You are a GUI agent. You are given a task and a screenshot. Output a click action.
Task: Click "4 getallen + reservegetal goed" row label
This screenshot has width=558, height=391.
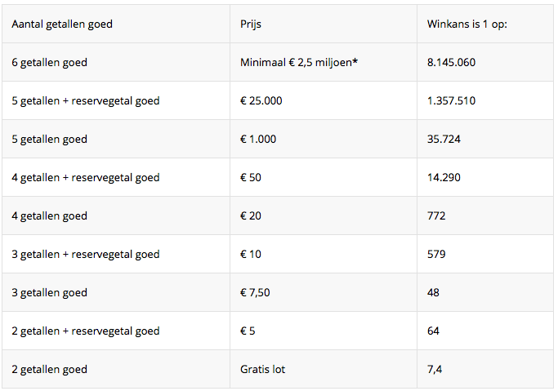point(86,177)
